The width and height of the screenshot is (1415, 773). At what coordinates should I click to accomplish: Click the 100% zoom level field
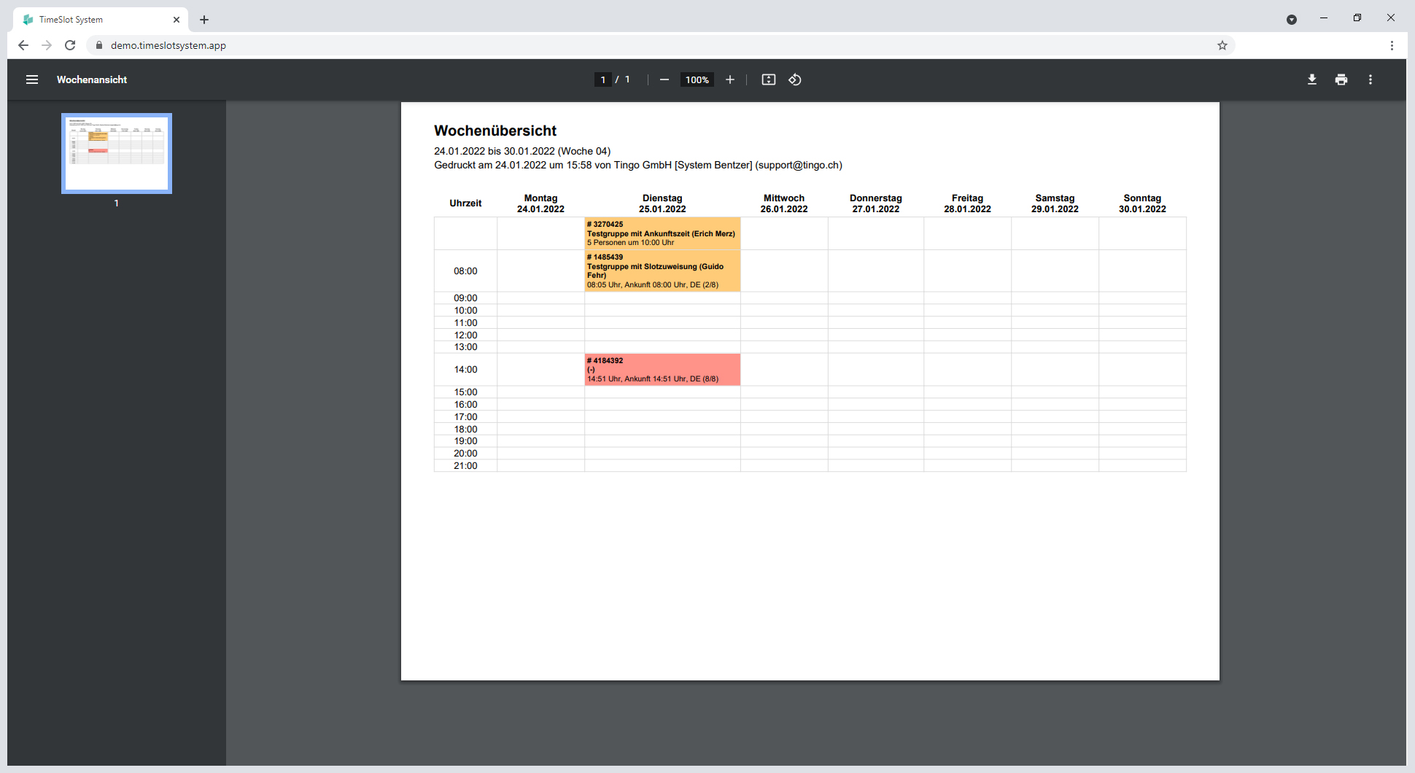697,79
